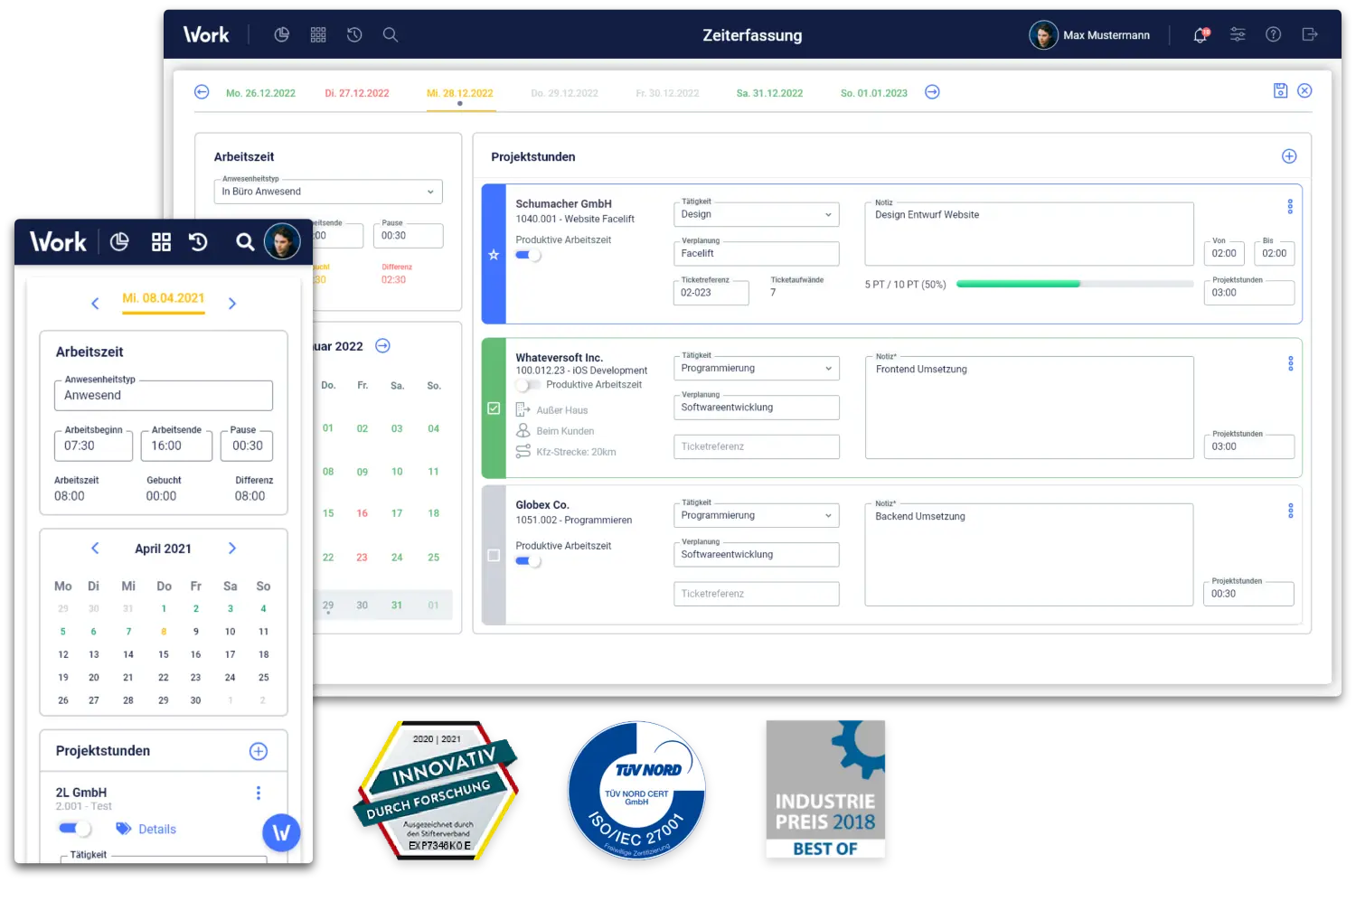
Task: Click the search icon in mobile header
Action: [x=245, y=242]
